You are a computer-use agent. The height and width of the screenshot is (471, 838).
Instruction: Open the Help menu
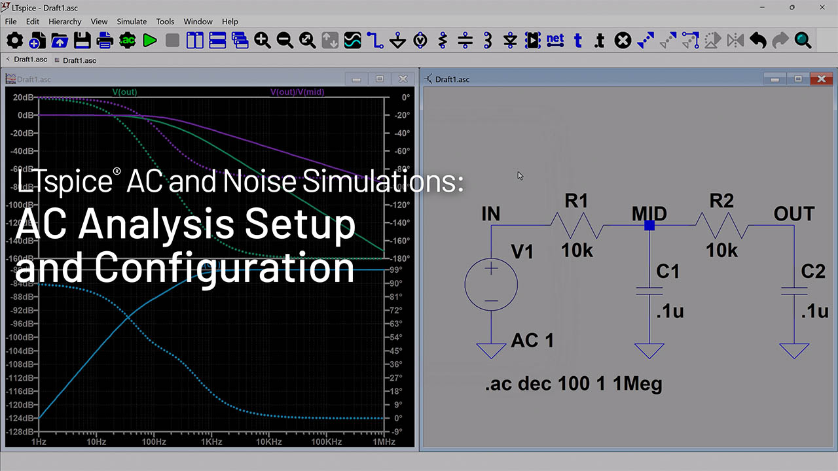click(230, 22)
